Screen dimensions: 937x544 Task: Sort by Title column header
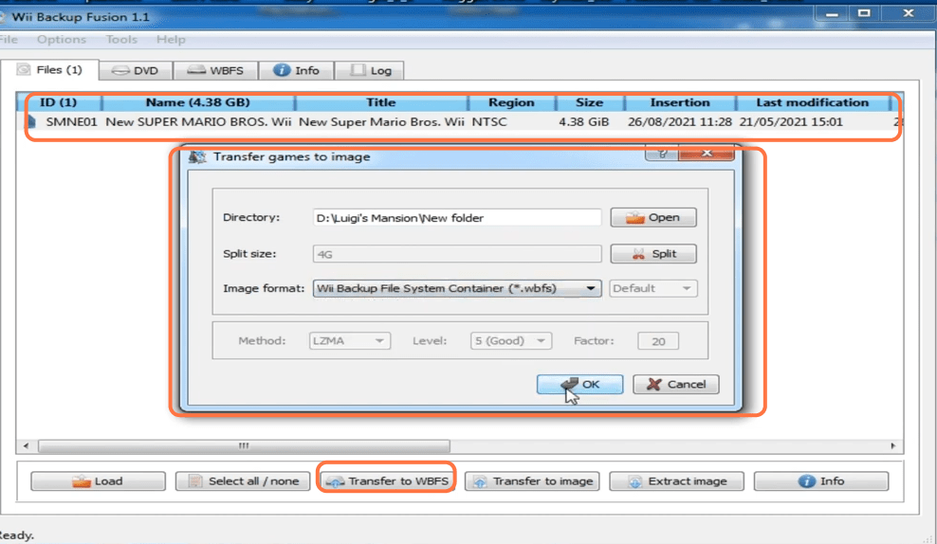381,102
